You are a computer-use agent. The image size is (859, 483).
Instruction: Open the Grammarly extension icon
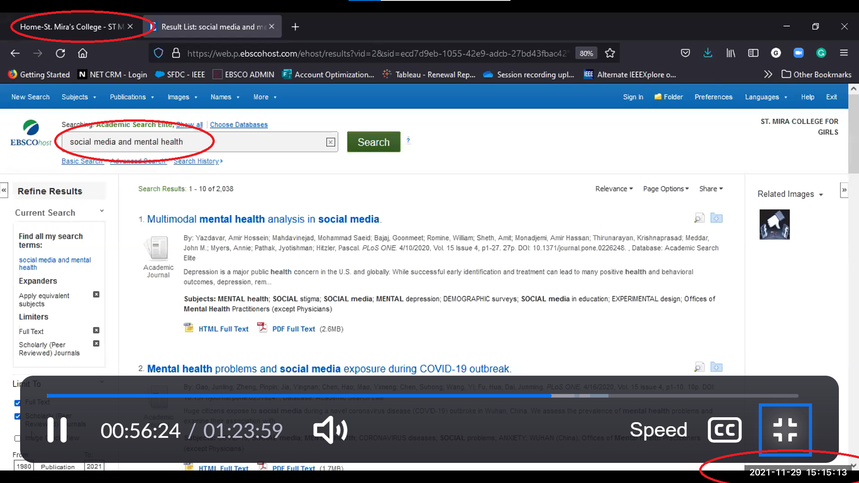click(x=821, y=53)
